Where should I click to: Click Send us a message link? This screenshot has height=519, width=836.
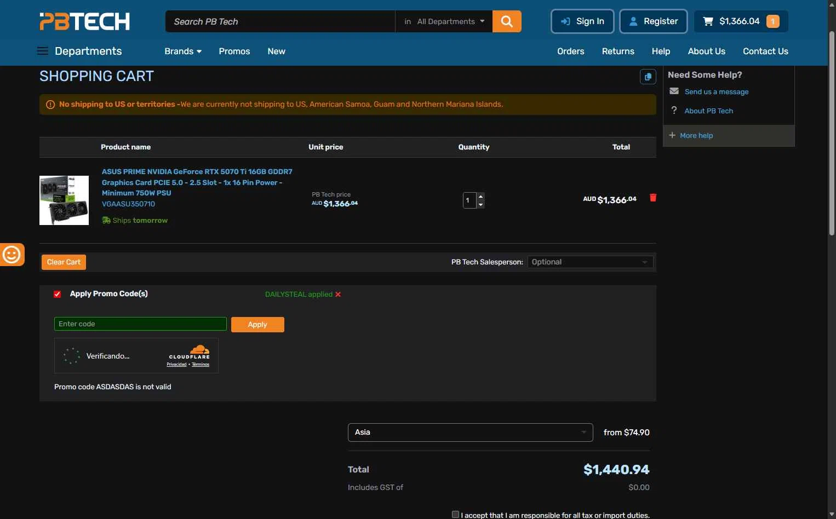pos(717,91)
